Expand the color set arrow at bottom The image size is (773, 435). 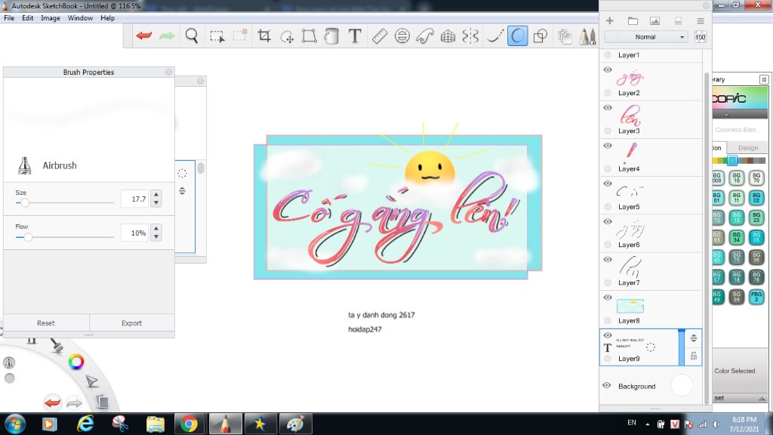(762, 399)
